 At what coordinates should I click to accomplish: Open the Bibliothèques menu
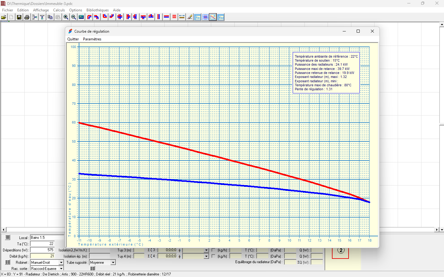pyautogui.click(x=98, y=10)
